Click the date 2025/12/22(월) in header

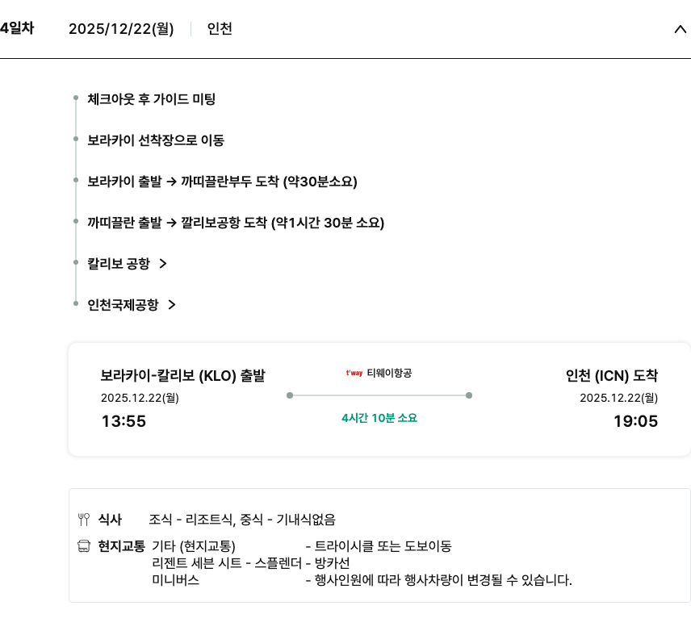pyautogui.click(x=121, y=29)
